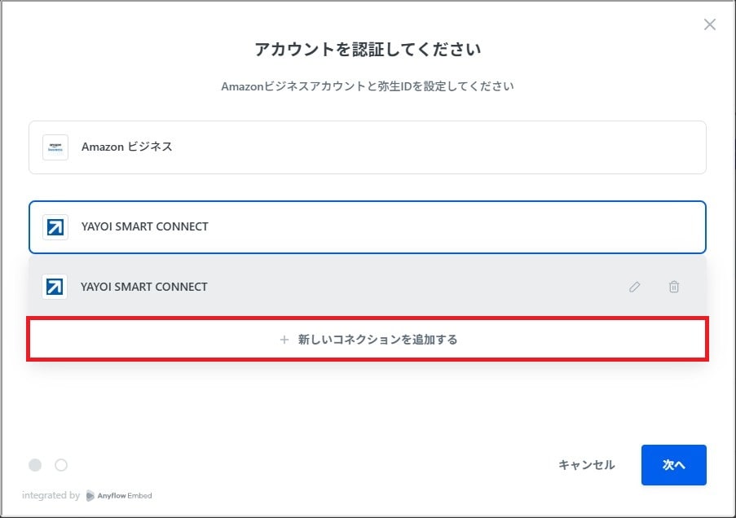This screenshot has height=518, width=736.
Task: Edit the YAYOI SMART CONNECT connection (pencil)
Action: coord(635,287)
